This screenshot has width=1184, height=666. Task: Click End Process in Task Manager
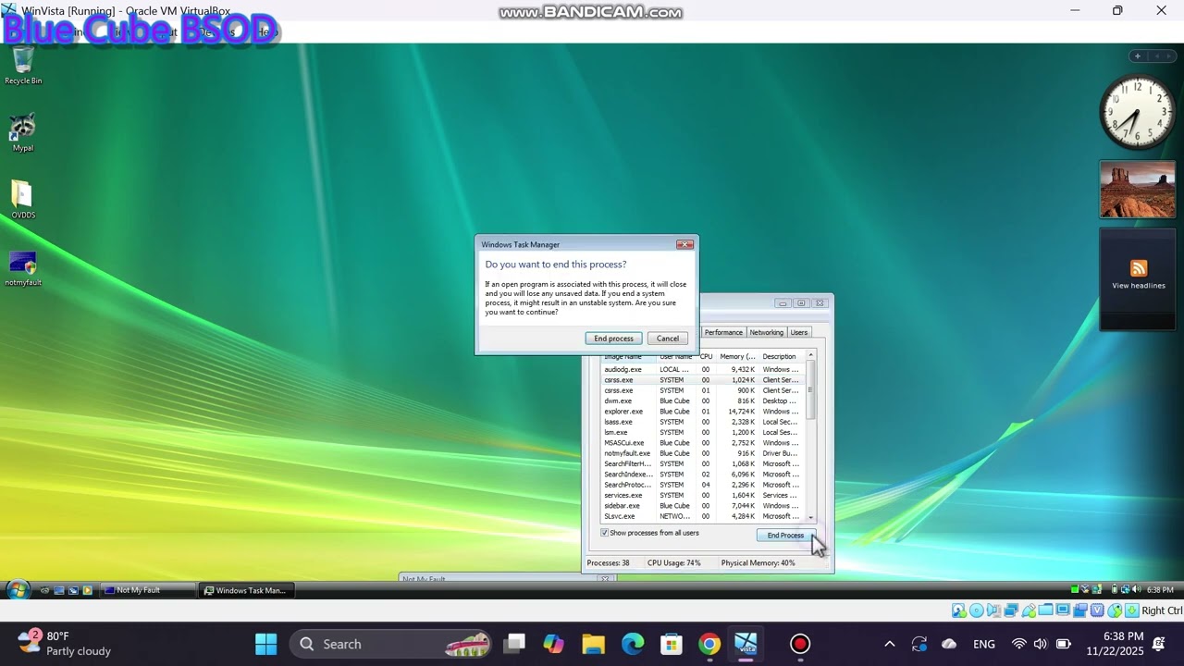pos(785,536)
